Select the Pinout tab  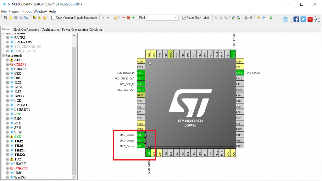coord(6,29)
